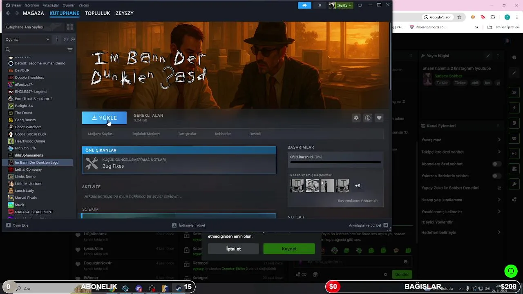Click the recent activity clock filter icon
Image resolution: width=523 pixels, height=294 pixels.
[x=66, y=39]
